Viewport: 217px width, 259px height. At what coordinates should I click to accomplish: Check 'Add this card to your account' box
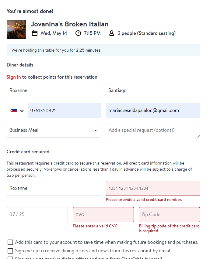(x=10, y=242)
